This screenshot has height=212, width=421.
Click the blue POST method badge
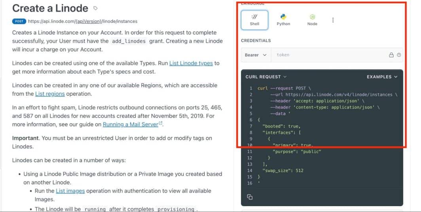(x=19, y=21)
